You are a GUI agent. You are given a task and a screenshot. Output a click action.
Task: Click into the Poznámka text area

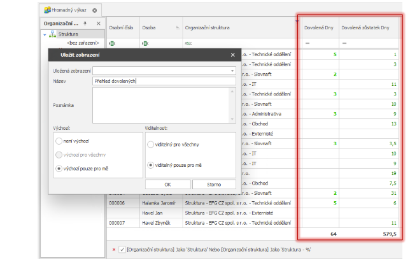tap(161, 105)
